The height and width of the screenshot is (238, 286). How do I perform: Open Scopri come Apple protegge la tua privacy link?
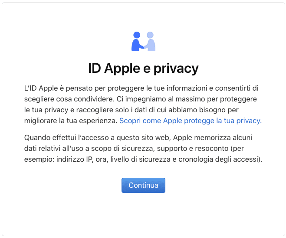pyautogui.click(x=191, y=121)
